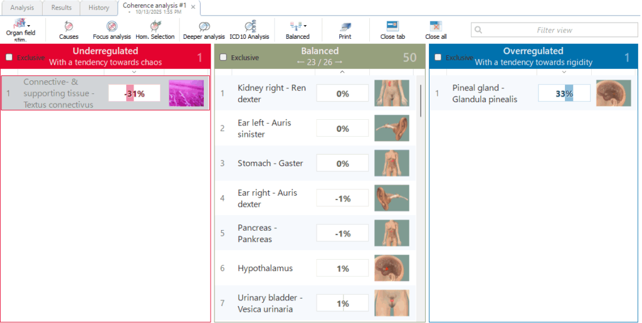This screenshot has height=323, width=642.
Task: Check Exclusive box in Overregulated panel
Action: point(438,58)
